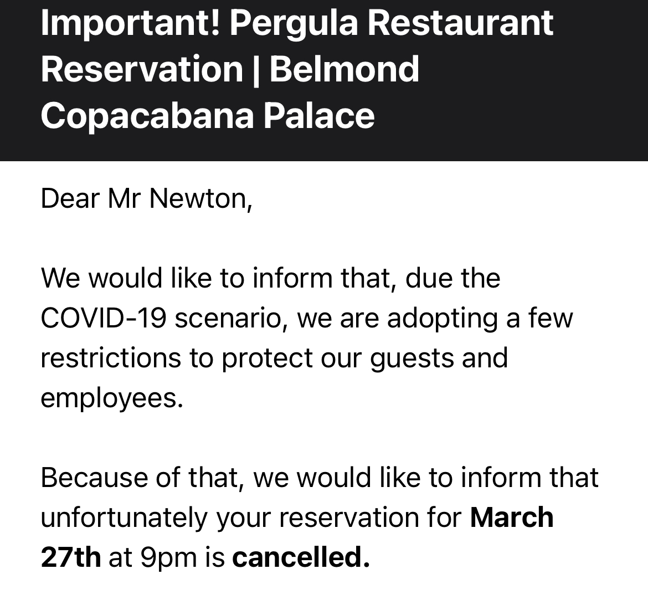The height and width of the screenshot is (615, 648).
Task: Click Pergula Restaurant in the email subject
Action: click(x=392, y=24)
